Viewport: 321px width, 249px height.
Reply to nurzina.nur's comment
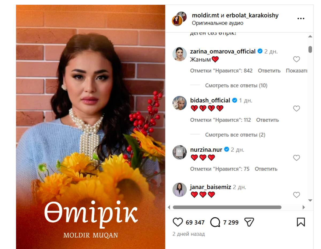(266, 169)
